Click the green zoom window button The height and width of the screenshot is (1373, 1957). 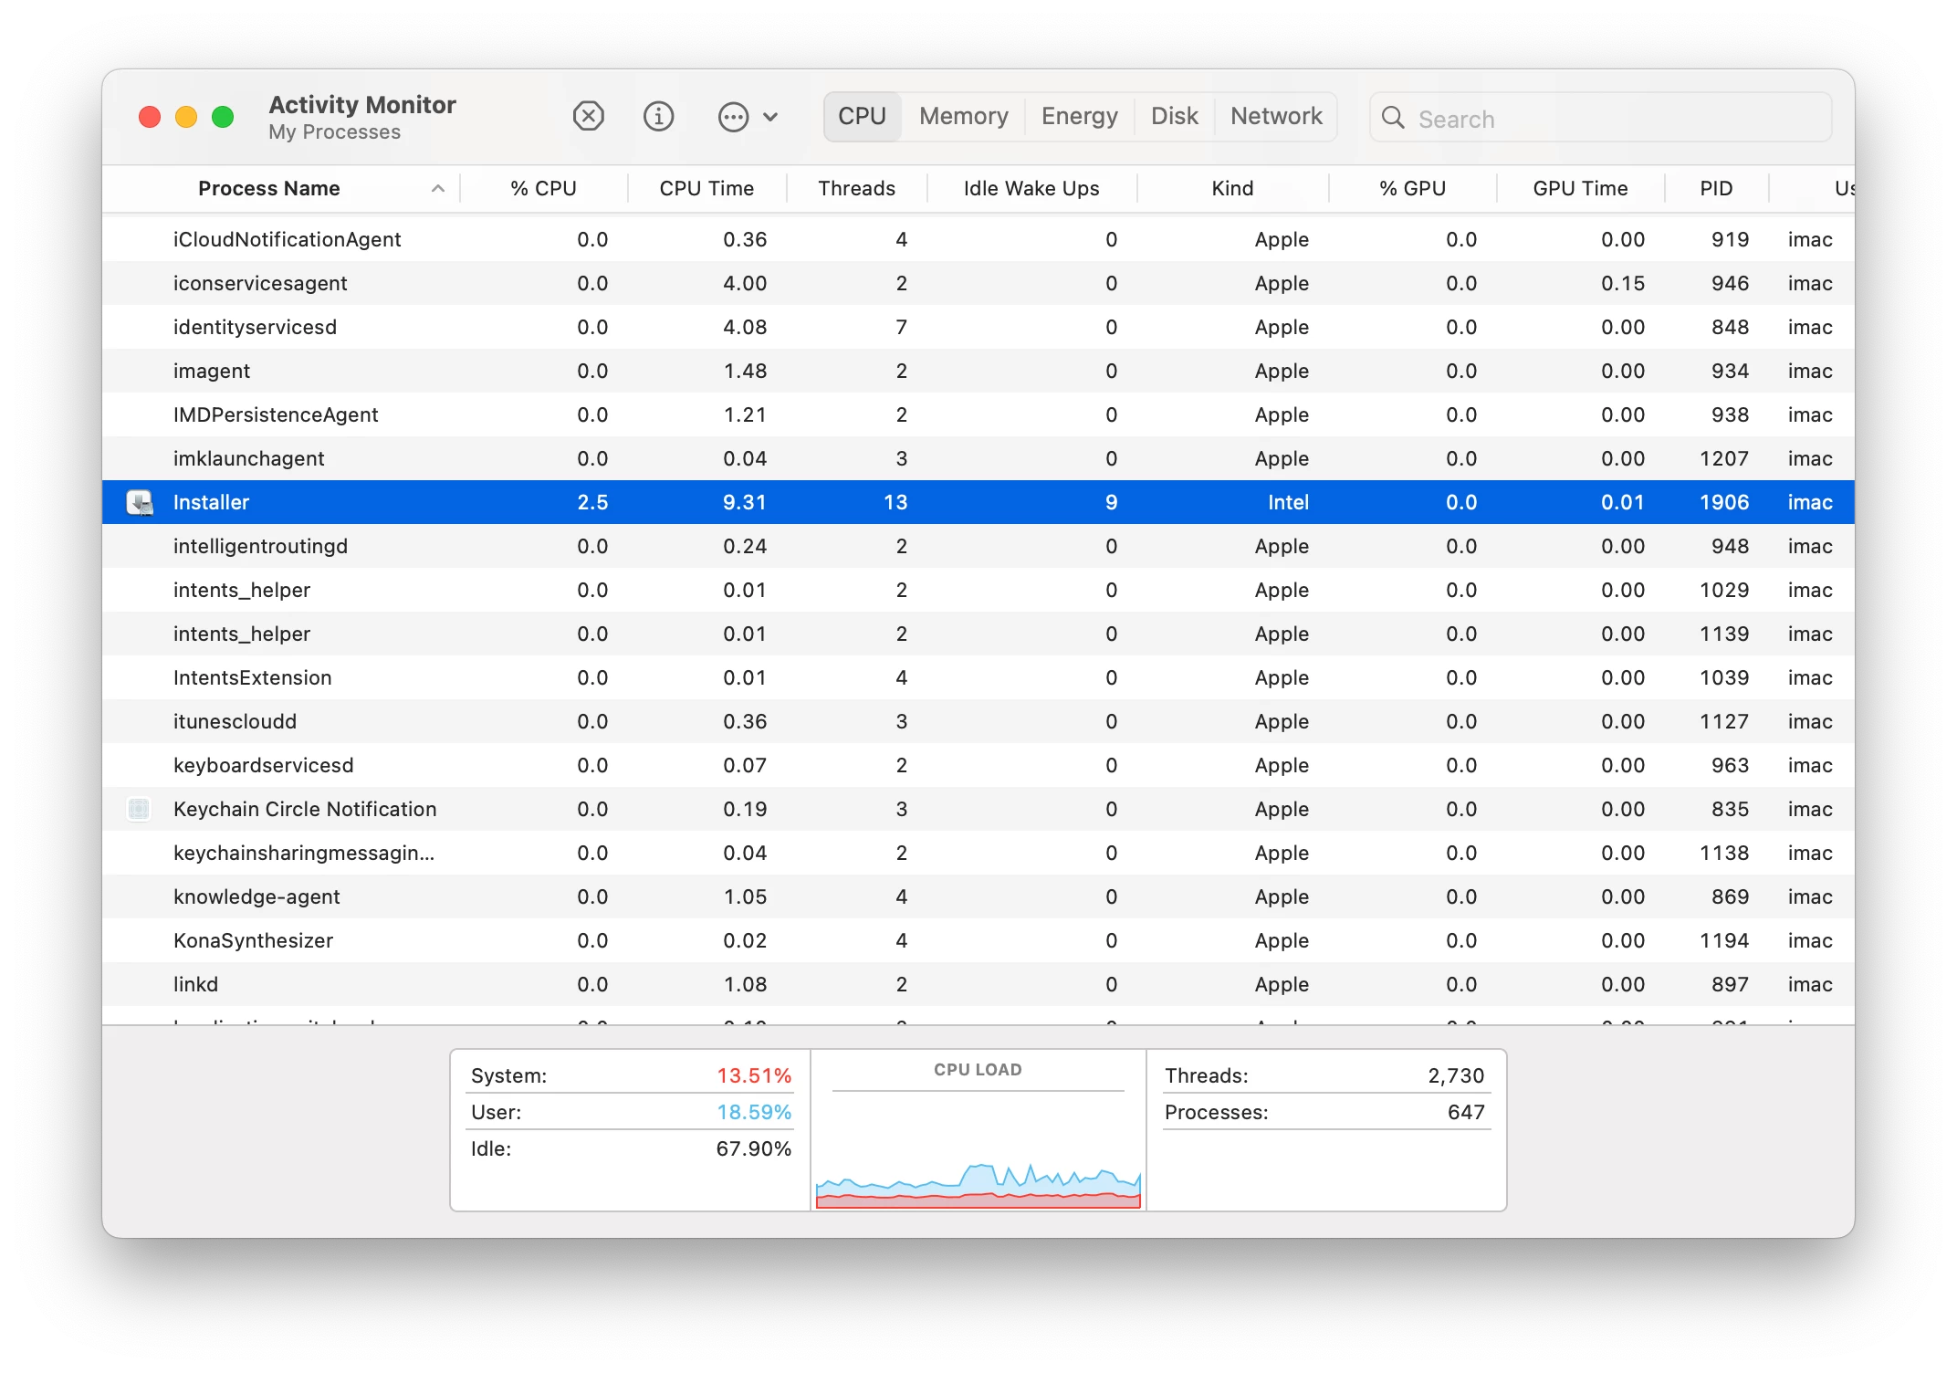point(223,117)
